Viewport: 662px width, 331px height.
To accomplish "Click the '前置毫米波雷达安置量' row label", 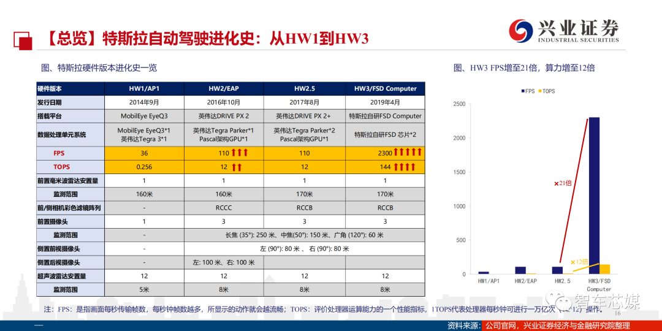I will coord(70,181).
